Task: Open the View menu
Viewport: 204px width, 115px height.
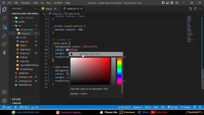Action: tap(35, 3)
